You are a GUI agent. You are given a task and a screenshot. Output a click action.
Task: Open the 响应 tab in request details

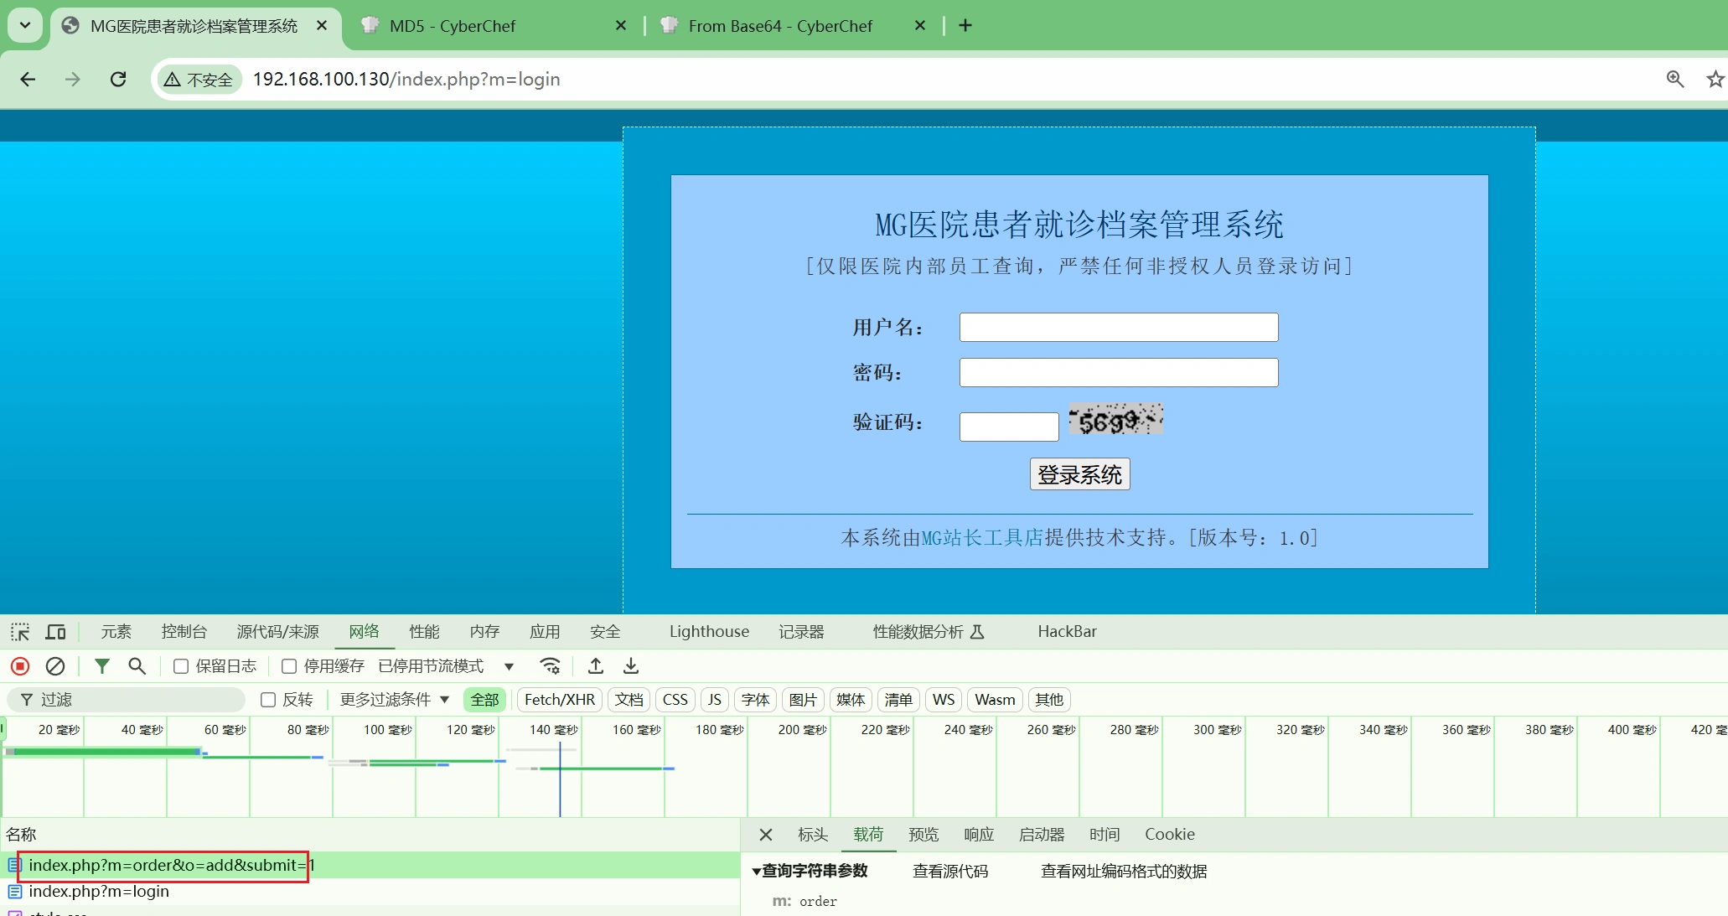pyautogui.click(x=978, y=835)
